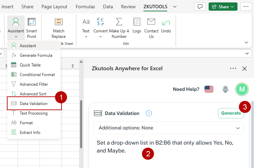The height and width of the screenshot is (168, 254).
Task: Click the worksheet scroll up arrow
Action: pos(81,62)
